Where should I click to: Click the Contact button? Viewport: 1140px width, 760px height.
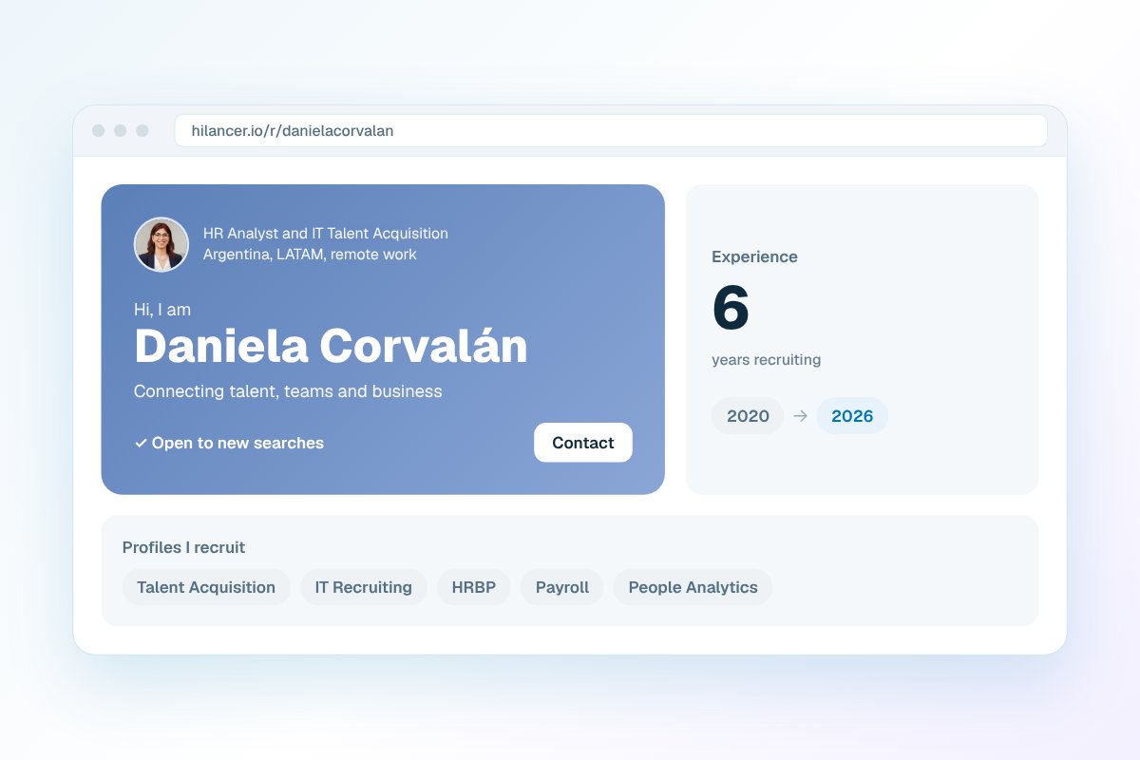pyautogui.click(x=582, y=443)
